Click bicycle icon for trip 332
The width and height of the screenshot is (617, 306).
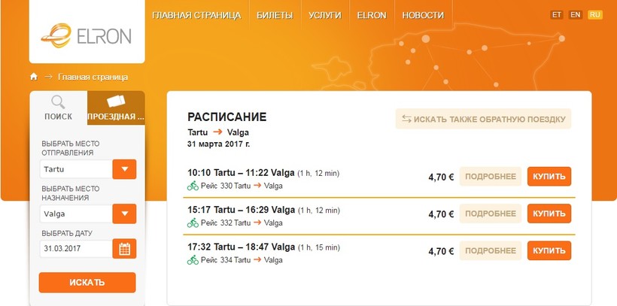[193, 223]
